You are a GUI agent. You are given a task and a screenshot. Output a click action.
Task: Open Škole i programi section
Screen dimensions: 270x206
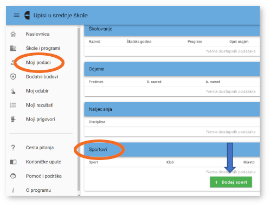pos(43,48)
